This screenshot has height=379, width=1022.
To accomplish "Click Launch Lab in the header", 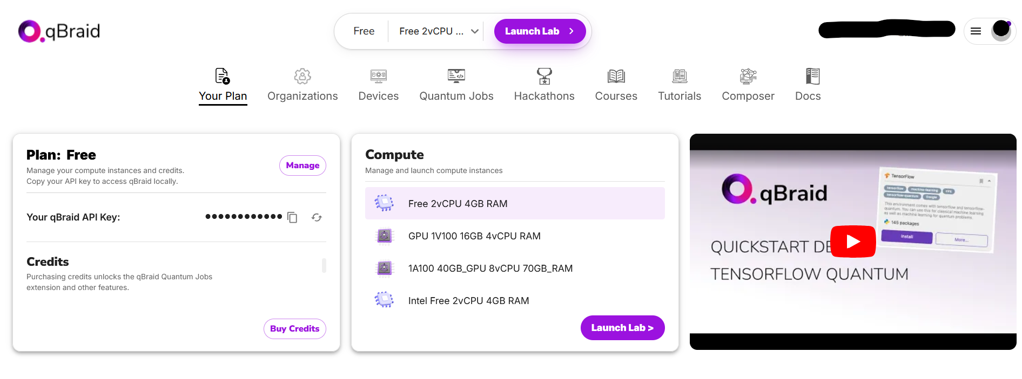I will (540, 31).
